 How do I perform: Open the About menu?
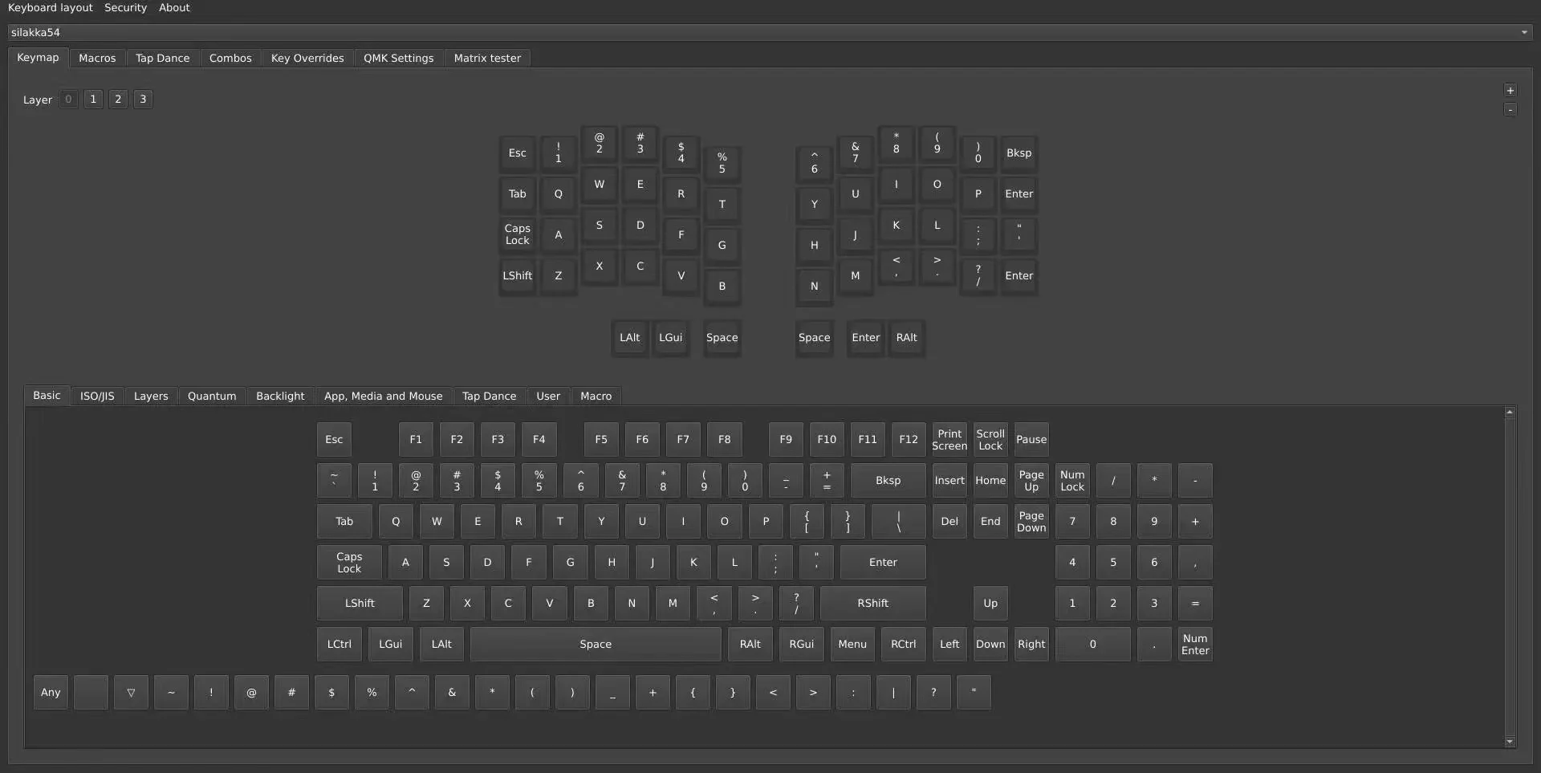click(174, 7)
